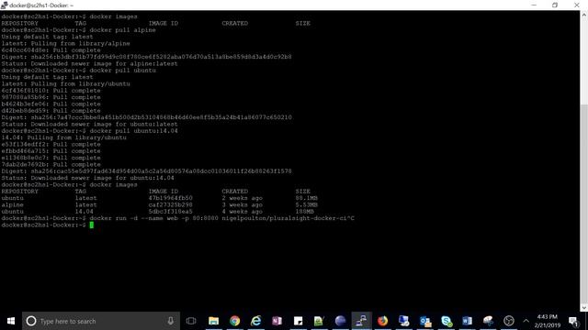This screenshot has height=330, width=588.
Task: Click the '14.04' tag in images table
Action: tap(84, 212)
